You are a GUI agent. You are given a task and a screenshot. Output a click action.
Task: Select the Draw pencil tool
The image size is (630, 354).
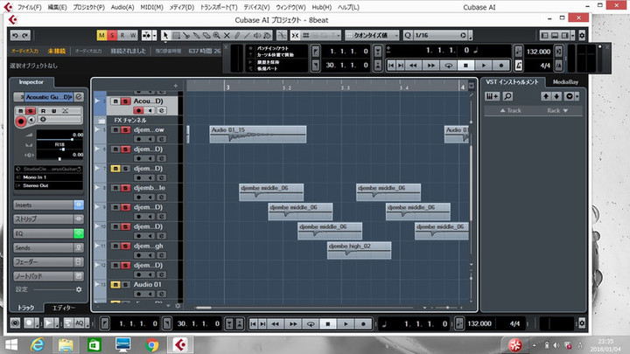[237, 35]
